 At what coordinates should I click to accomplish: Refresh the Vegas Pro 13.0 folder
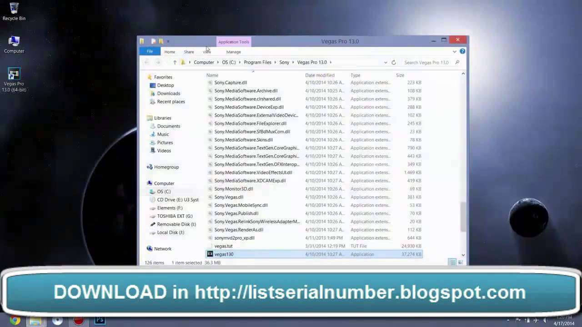point(394,62)
